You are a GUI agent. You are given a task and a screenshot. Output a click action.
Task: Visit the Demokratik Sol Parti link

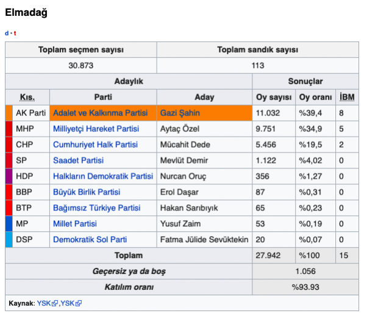tap(90, 240)
